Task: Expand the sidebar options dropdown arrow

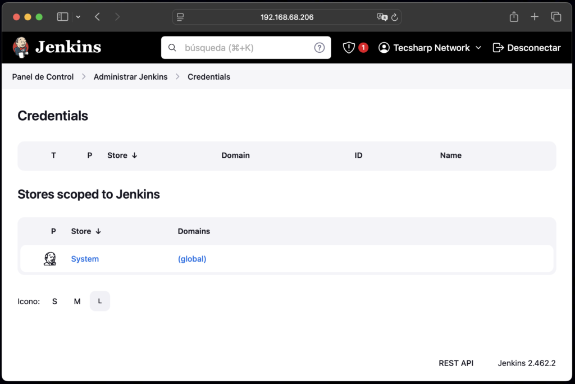Action: tap(78, 17)
